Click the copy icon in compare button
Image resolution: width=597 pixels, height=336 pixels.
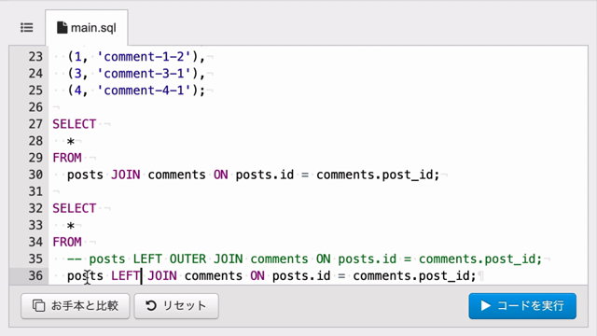[x=38, y=306]
